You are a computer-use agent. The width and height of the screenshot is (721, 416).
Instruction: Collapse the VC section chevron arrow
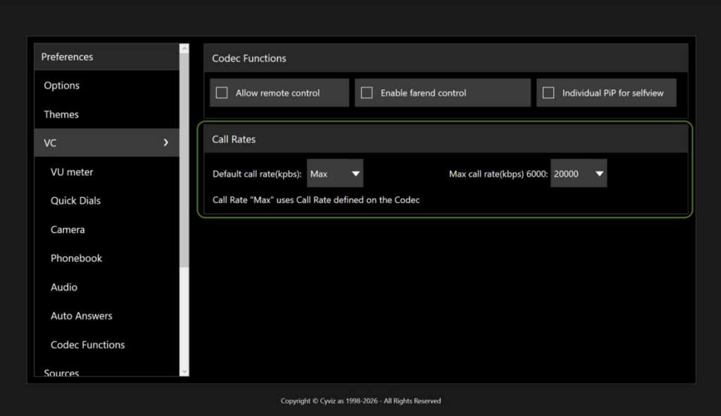[166, 143]
